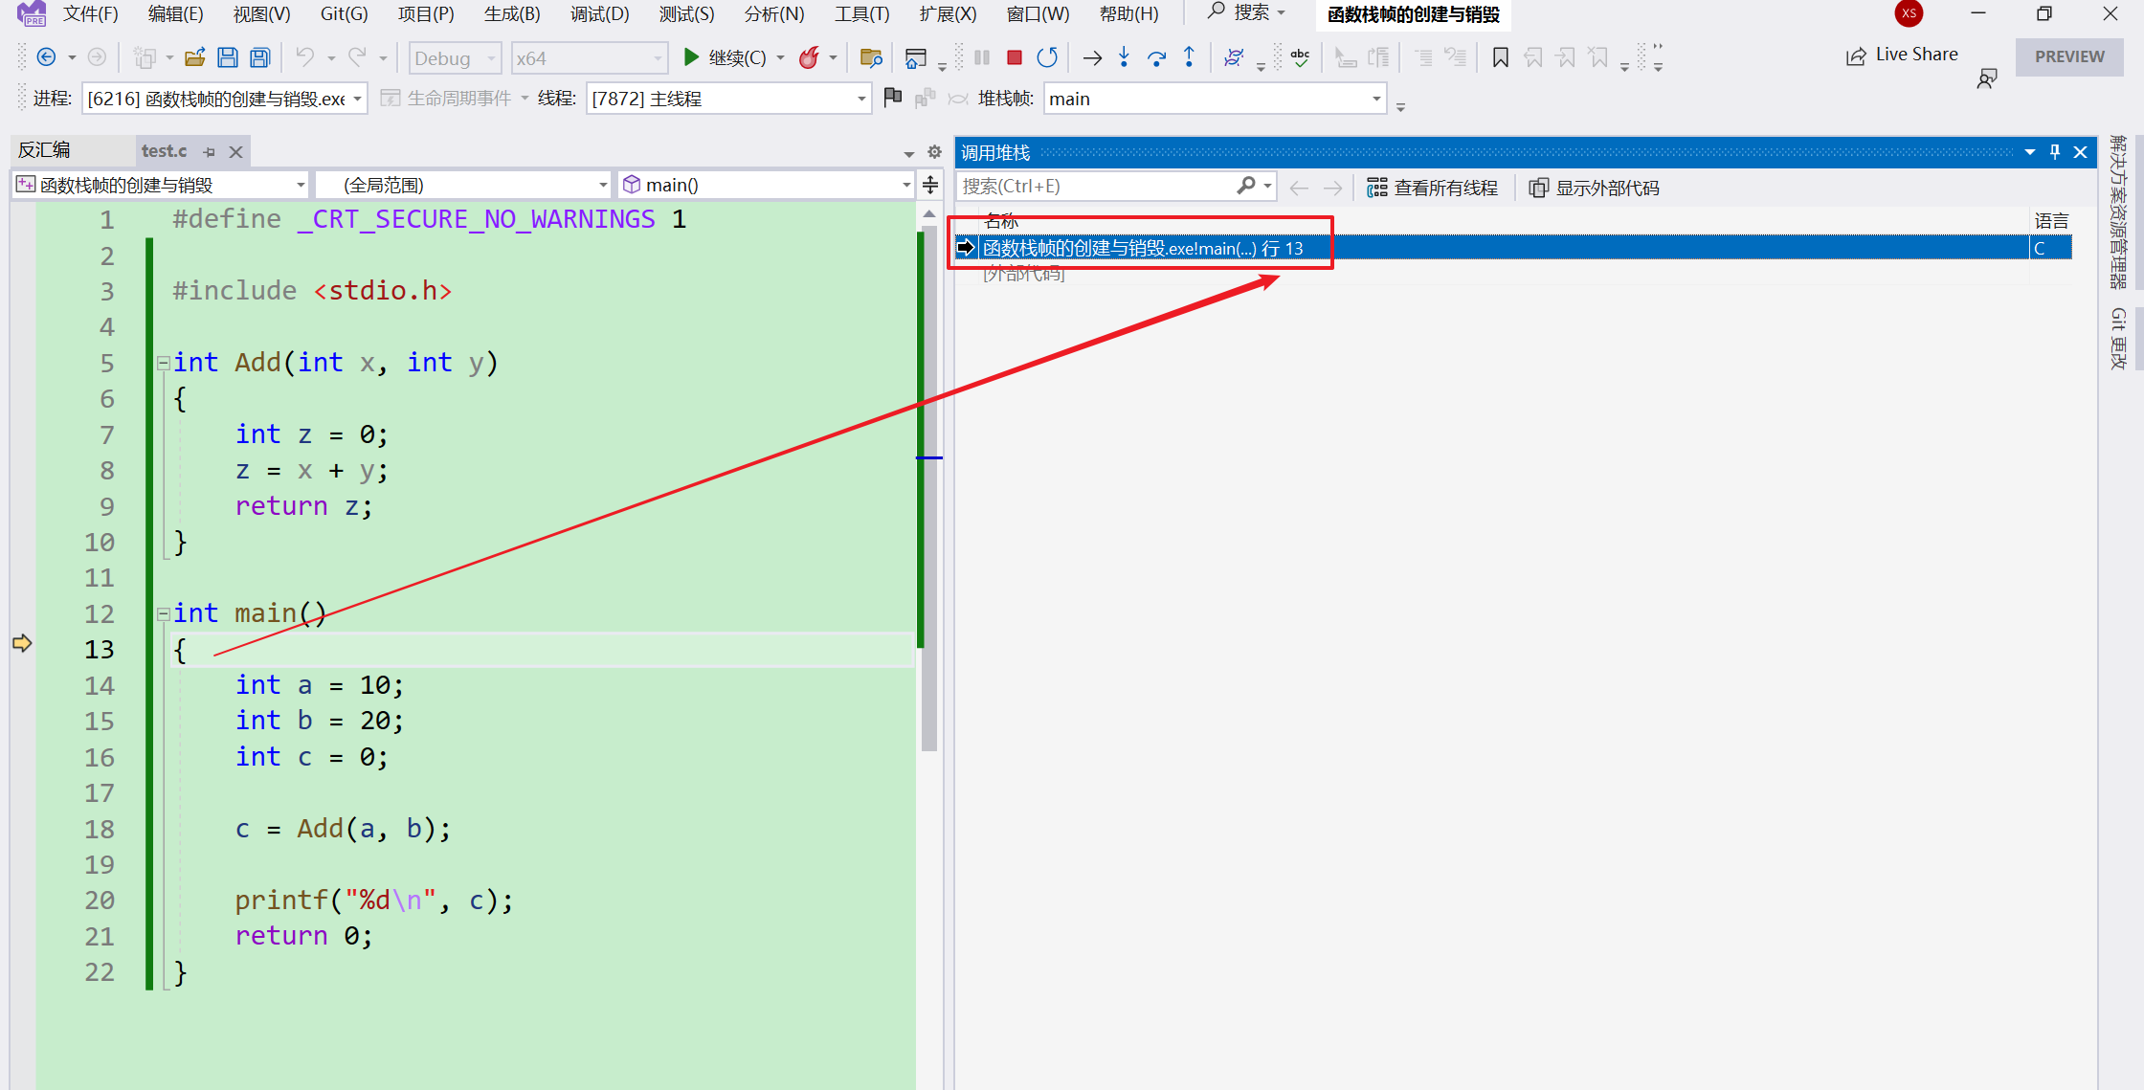Click the abc spell checker icon

[1300, 57]
